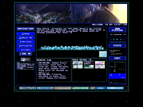
Task: Click the avatar under the second chat message
Action: [x=114, y=71]
